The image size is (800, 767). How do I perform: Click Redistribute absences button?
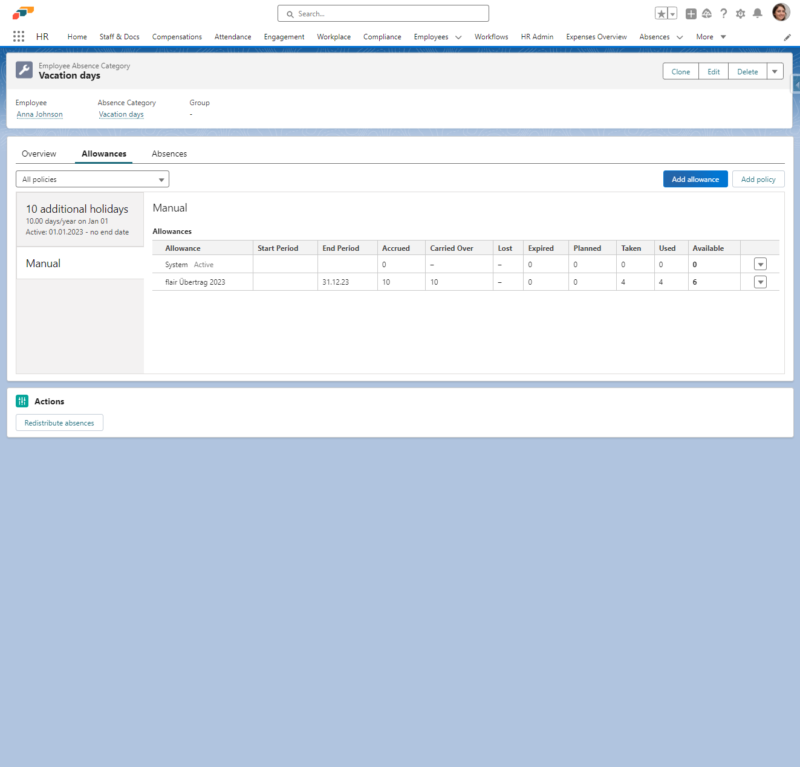point(59,423)
